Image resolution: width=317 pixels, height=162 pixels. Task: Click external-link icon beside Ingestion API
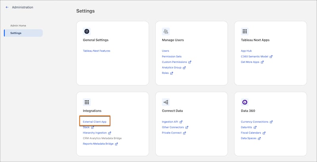181,122
